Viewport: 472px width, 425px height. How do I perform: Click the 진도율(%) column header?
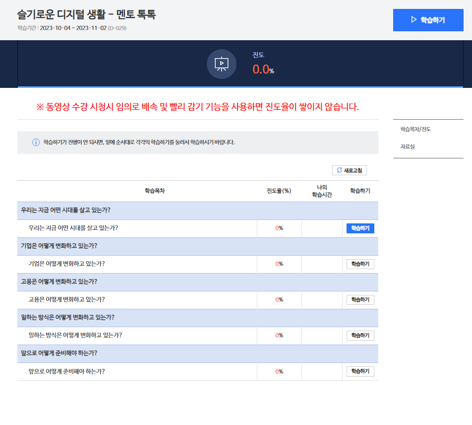click(279, 191)
